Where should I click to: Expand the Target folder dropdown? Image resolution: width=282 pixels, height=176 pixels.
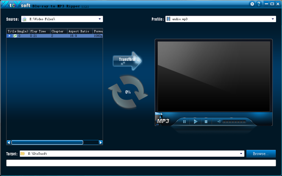241,153
